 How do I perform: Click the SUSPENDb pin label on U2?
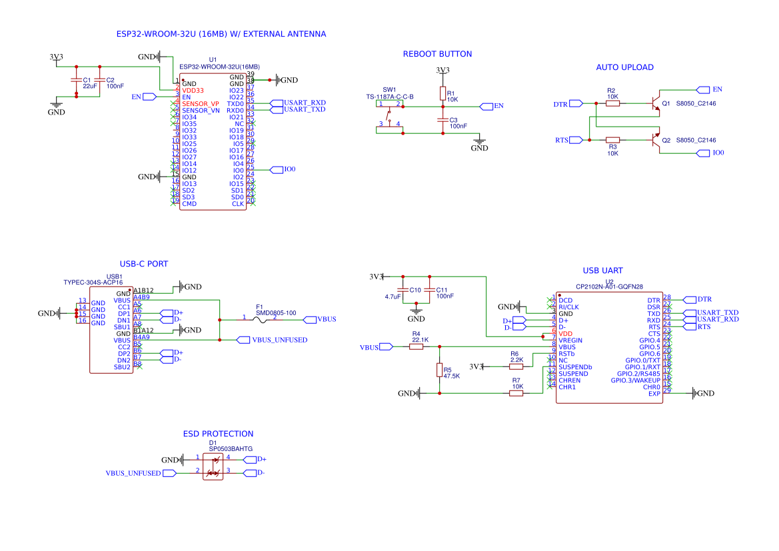tap(575, 367)
